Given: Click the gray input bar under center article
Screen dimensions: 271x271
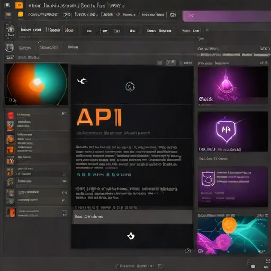Looking at the screenshot, I should coord(133,217).
